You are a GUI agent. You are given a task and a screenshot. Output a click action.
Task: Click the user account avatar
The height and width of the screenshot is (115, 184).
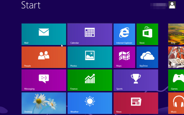pos(172,5)
